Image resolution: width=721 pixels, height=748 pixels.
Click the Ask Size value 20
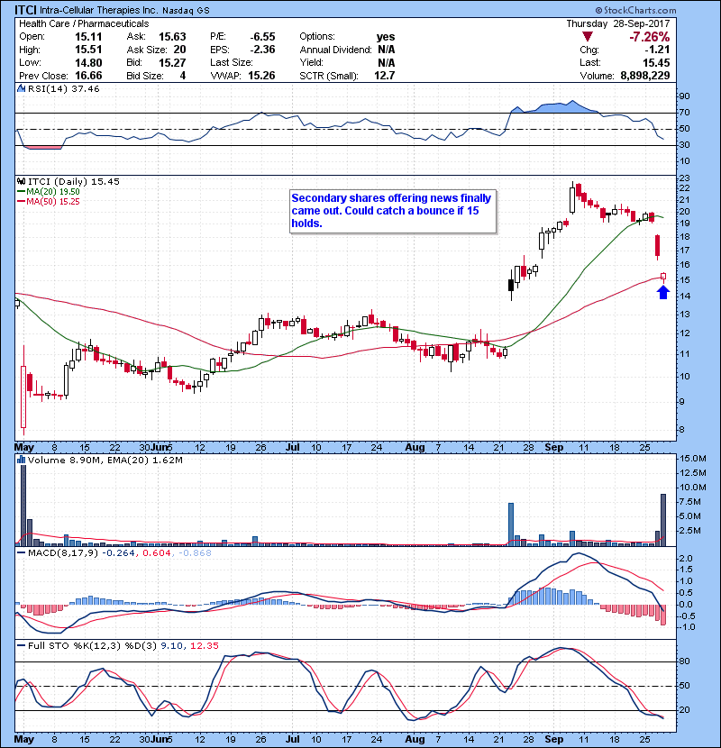[x=179, y=50]
